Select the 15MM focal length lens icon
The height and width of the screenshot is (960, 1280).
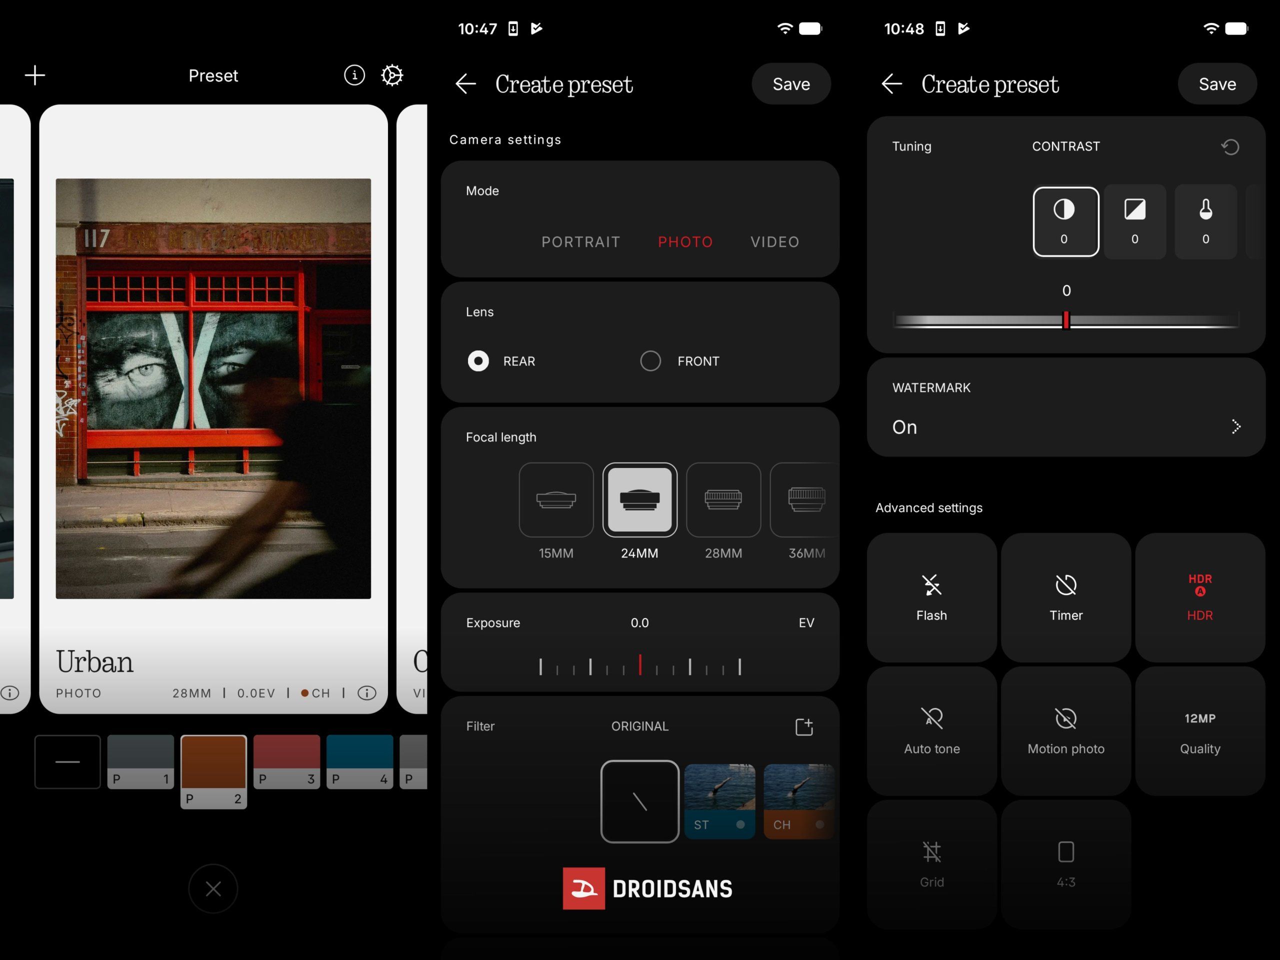(555, 500)
